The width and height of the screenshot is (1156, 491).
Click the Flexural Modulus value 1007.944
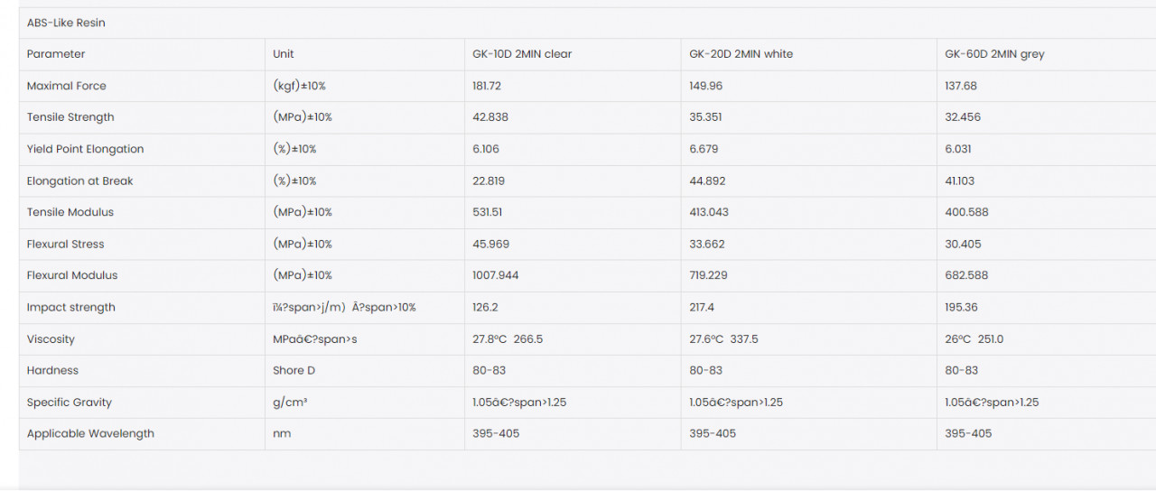coord(496,275)
